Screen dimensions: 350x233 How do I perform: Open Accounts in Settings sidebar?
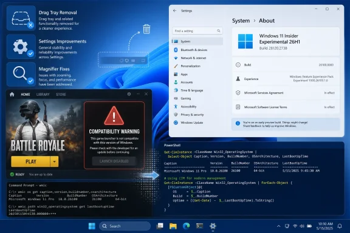pos(197,83)
